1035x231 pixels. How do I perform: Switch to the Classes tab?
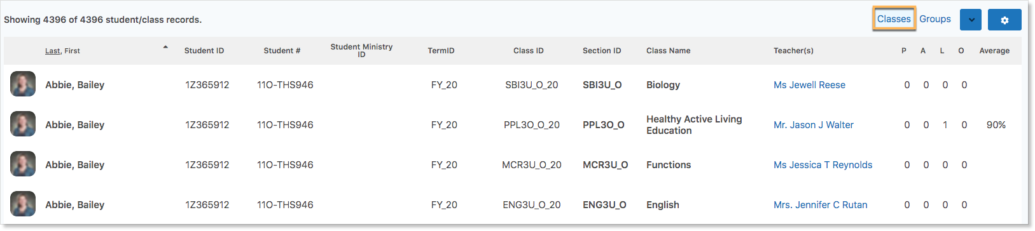pyautogui.click(x=894, y=19)
